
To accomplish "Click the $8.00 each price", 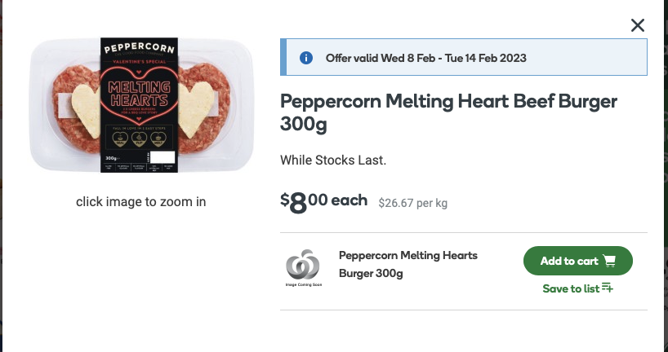I will pos(323,202).
